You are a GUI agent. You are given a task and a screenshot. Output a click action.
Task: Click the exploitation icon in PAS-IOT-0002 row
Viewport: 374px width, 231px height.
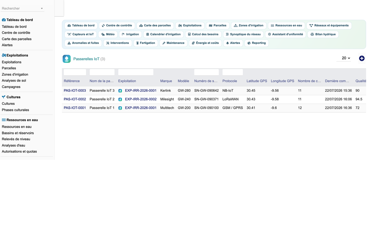click(120, 99)
